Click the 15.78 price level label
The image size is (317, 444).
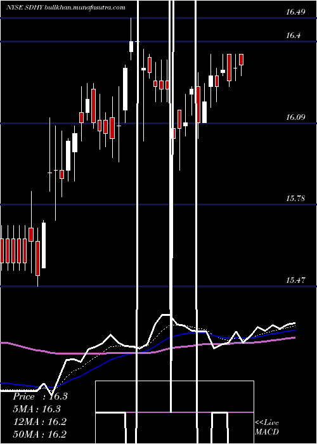295,198
